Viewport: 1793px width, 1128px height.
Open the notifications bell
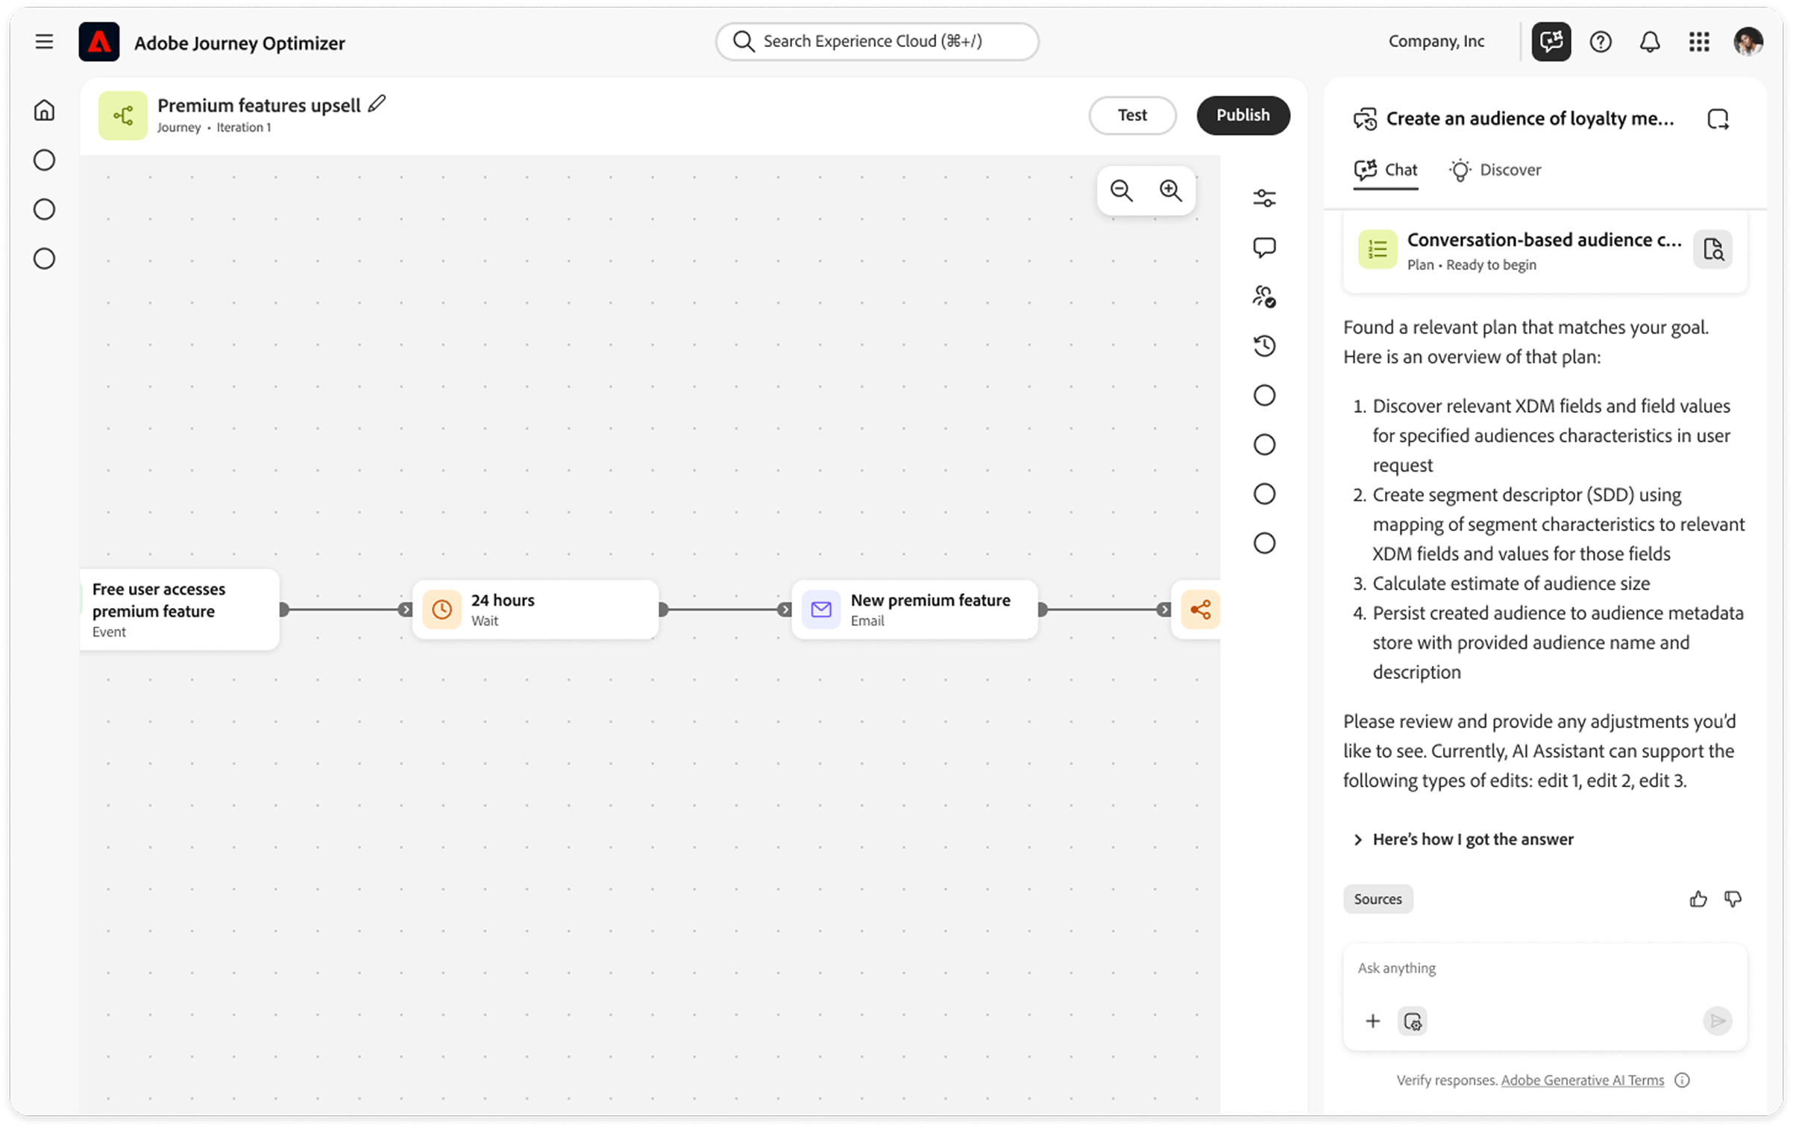[1650, 42]
